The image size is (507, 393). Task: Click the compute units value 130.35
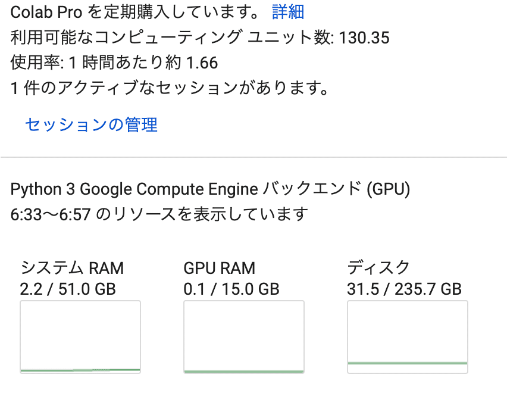[x=364, y=38]
